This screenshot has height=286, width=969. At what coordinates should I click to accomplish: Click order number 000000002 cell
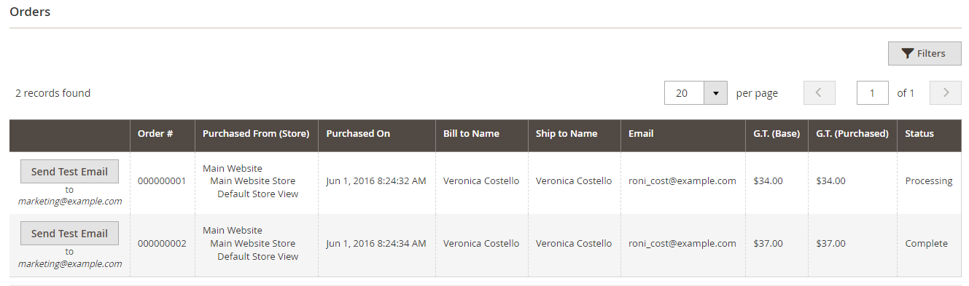[x=162, y=244]
